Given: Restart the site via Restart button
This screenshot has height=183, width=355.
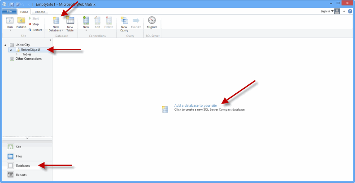Looking at the screenshot, I should click(x=35, y=30).
